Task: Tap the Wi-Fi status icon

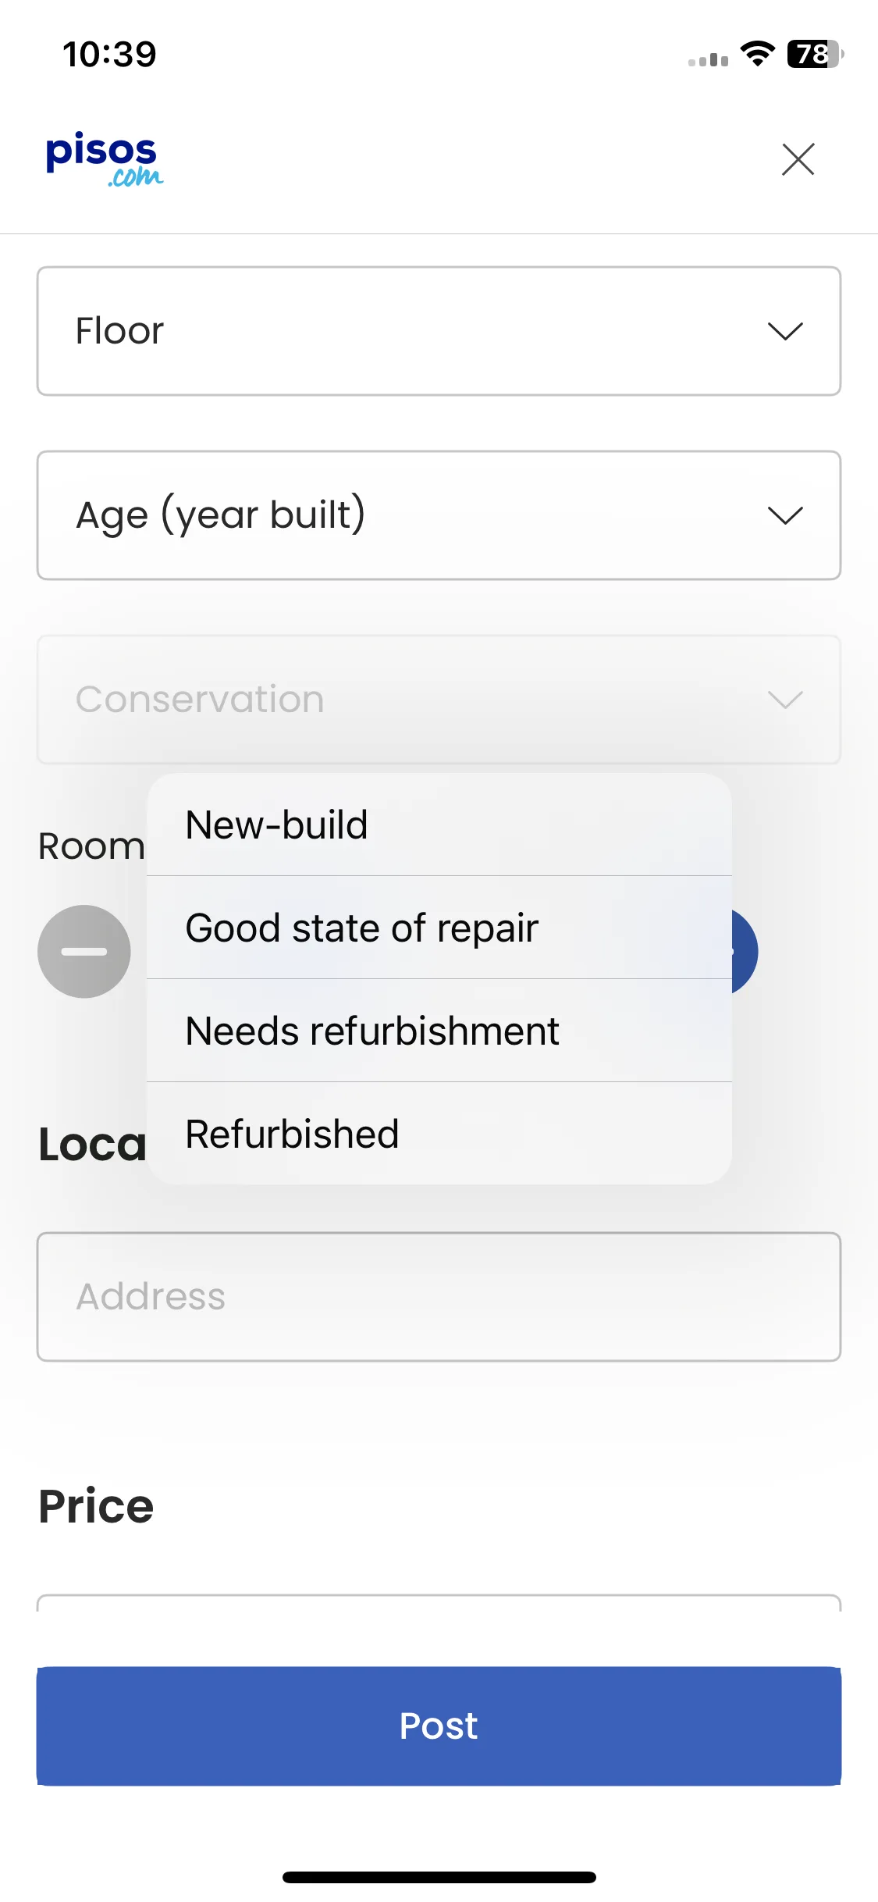Action: click(757, 53)
